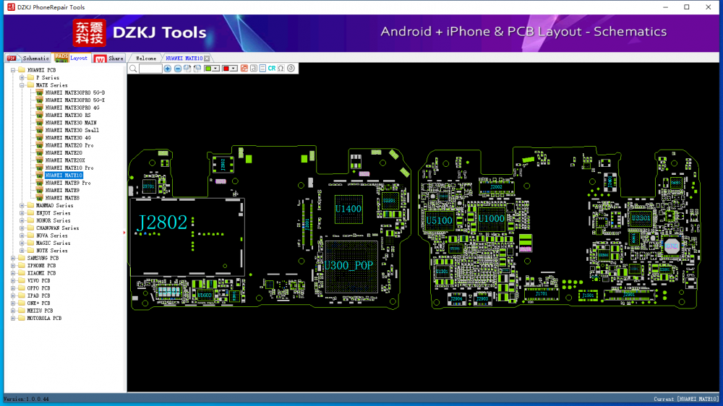The height and width of the screenshot is (406, 723).
Task: Open the green color dropdown arrow
Action: coord(215,69)
